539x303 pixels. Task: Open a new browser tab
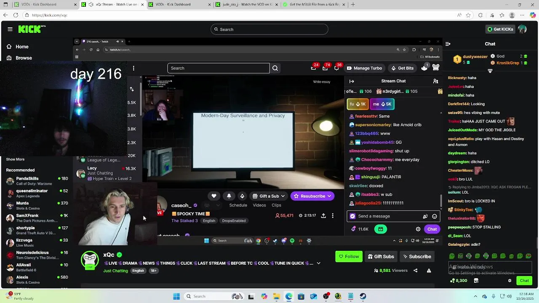pyautogui.click(x=353, y=5)
